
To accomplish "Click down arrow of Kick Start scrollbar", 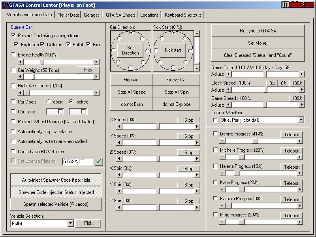I will coord(197,68).
